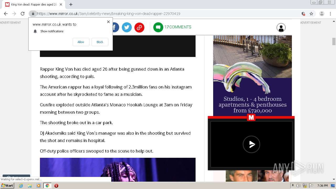The width and height of the screenshot is (336, 189).
Task: Play the floating video player
Action: (251, 144)
